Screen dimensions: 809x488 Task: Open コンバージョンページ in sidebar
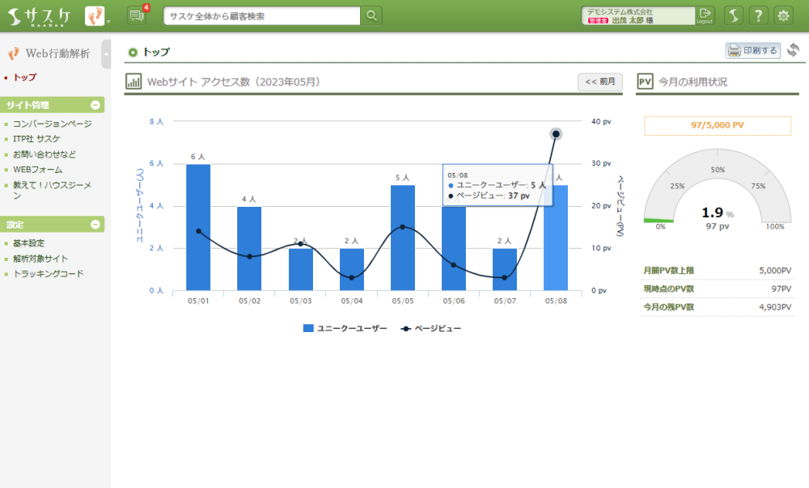[53, 124]
